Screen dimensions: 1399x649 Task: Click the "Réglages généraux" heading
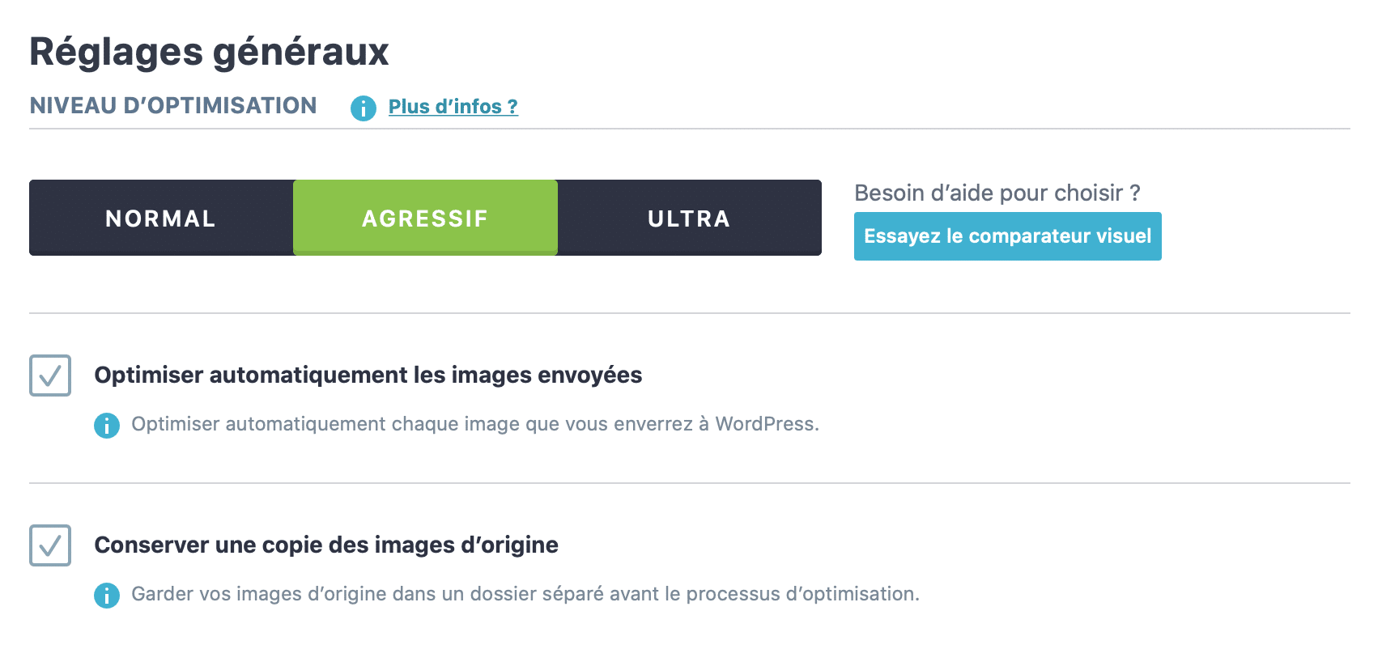tap(208, 52)
